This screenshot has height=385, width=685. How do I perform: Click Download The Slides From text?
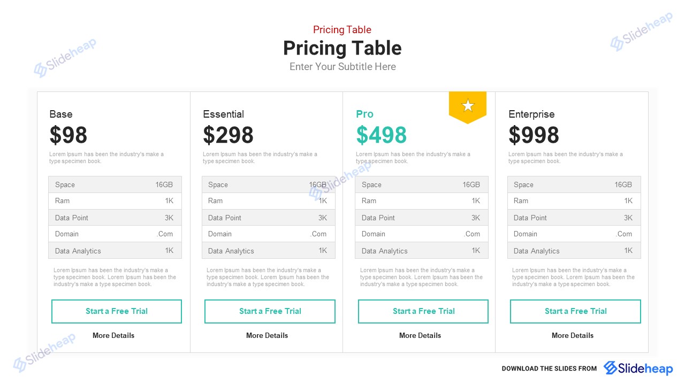click(x=549, y=368)
